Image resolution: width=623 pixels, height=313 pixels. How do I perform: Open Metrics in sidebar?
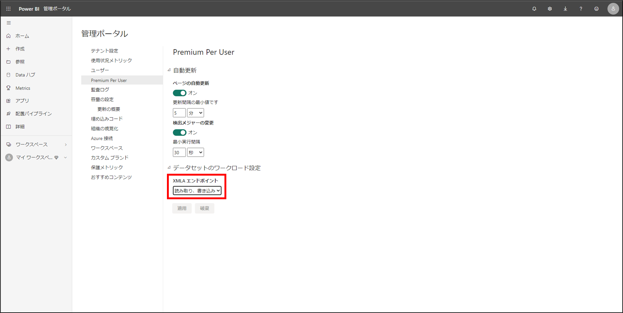click(23, 88)
